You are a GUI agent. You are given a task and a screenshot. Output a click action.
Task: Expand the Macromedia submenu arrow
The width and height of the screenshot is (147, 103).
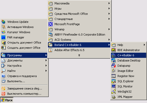[109, 3]
